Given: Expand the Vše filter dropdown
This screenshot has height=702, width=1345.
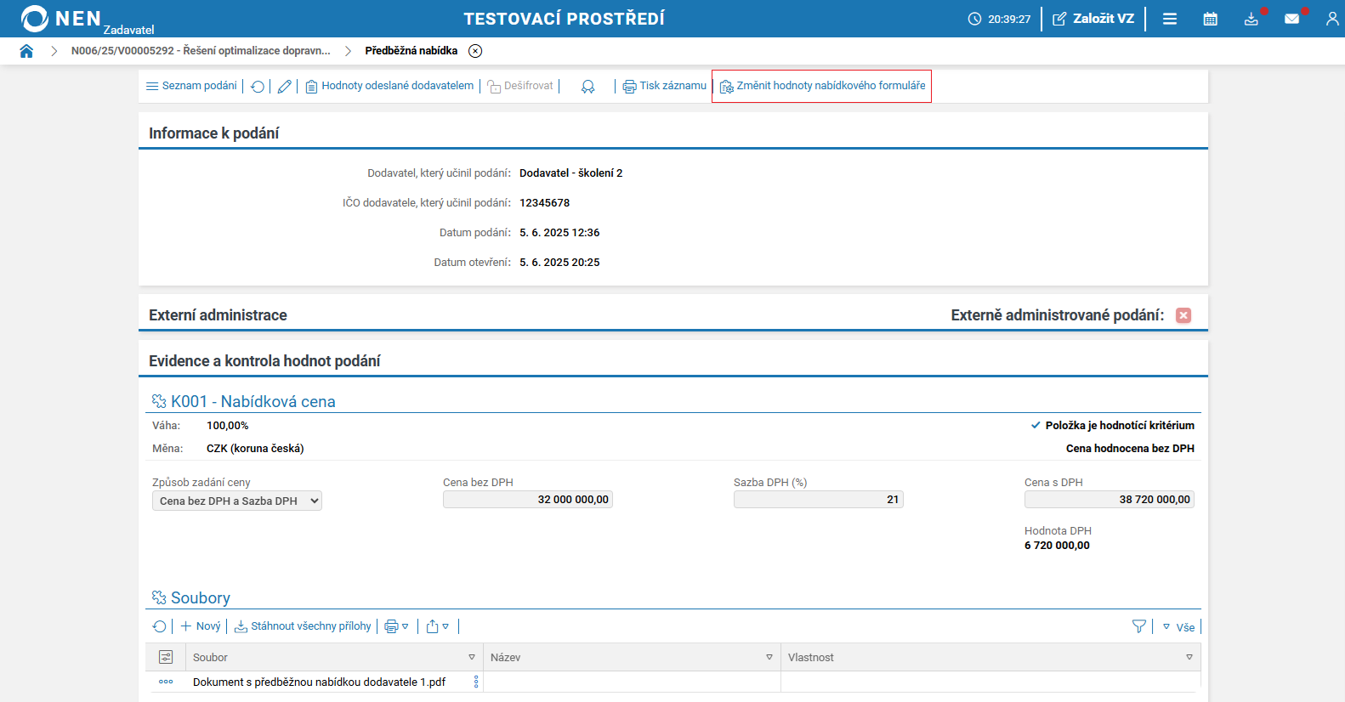Looking at the screenshot, I should click(x=1179, y=627).
